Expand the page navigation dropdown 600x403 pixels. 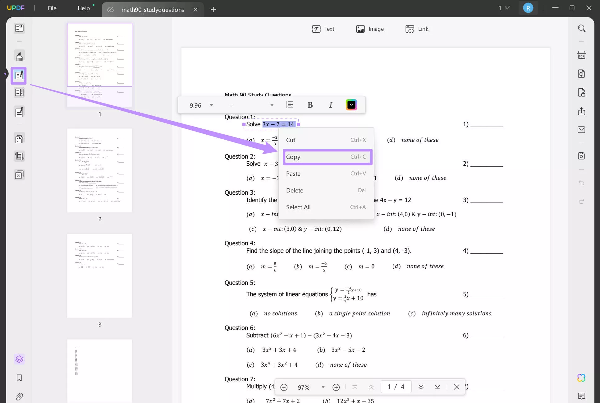503,8
